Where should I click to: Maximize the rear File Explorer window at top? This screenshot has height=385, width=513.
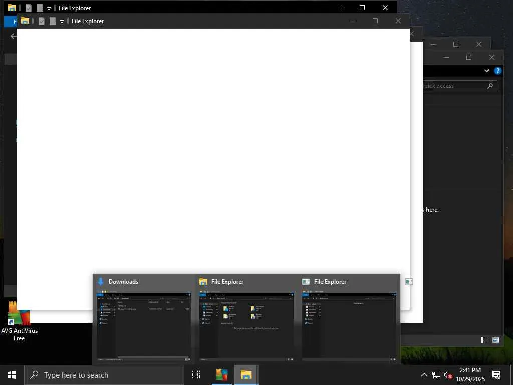tap(362, 8)
